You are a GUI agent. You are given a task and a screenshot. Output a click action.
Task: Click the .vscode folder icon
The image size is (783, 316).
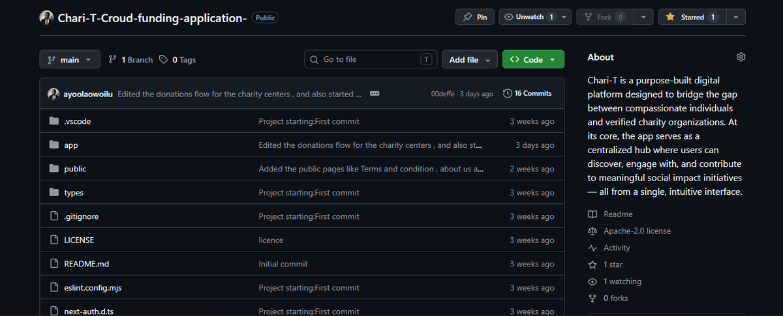[x=54, y=121]
